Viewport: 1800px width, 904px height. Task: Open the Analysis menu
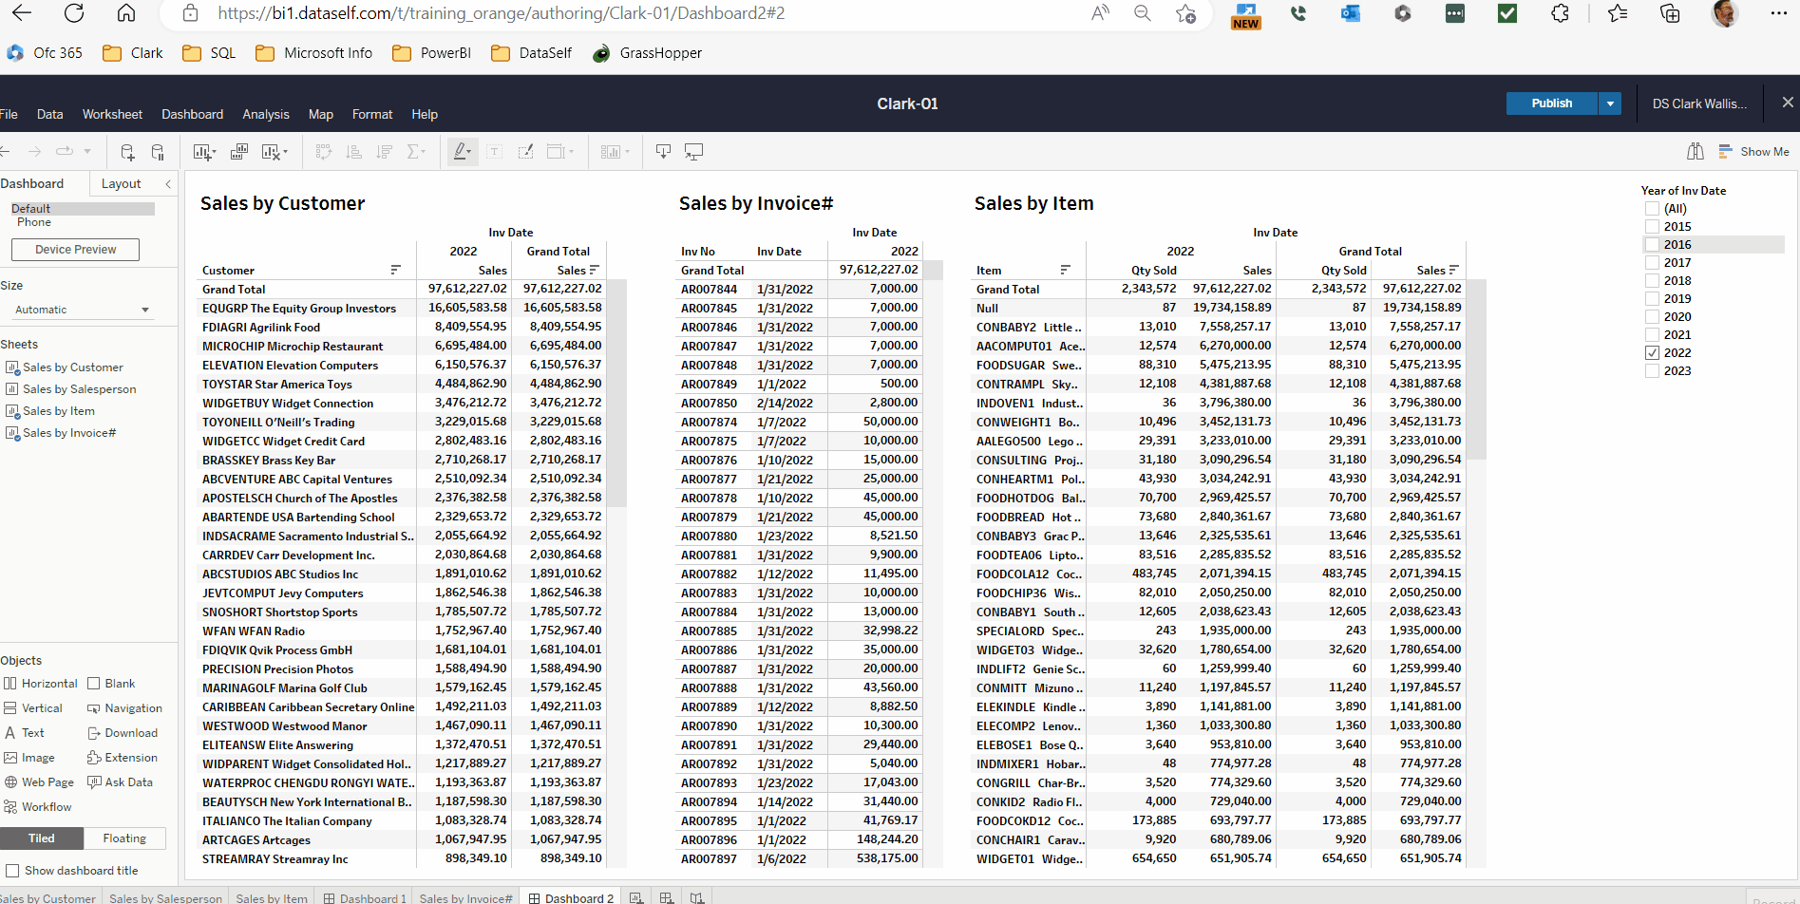pos(265,114)
